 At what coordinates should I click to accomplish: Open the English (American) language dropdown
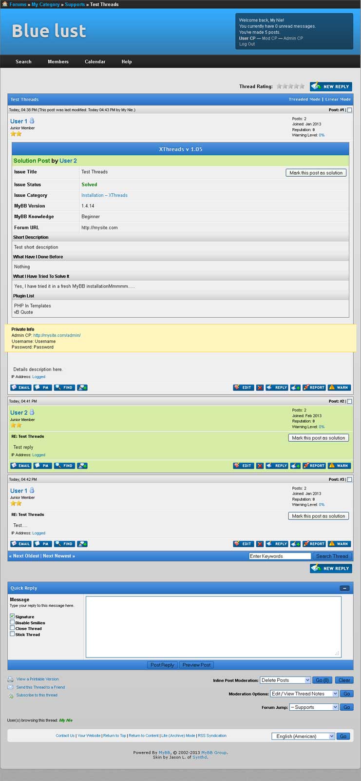click(303, 736)
